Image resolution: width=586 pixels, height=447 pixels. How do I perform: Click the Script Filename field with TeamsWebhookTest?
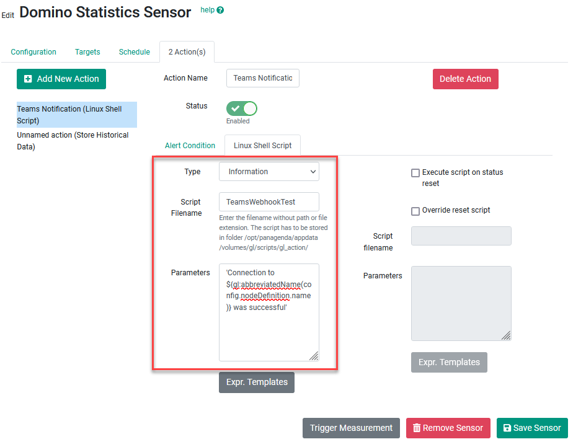tap(269, 202)
